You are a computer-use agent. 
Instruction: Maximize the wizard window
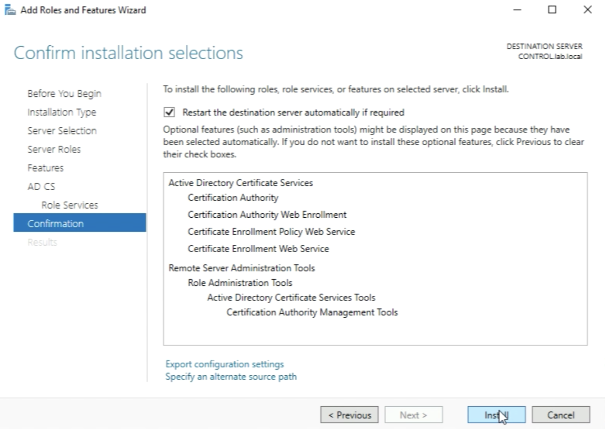[x=552, y=10]
